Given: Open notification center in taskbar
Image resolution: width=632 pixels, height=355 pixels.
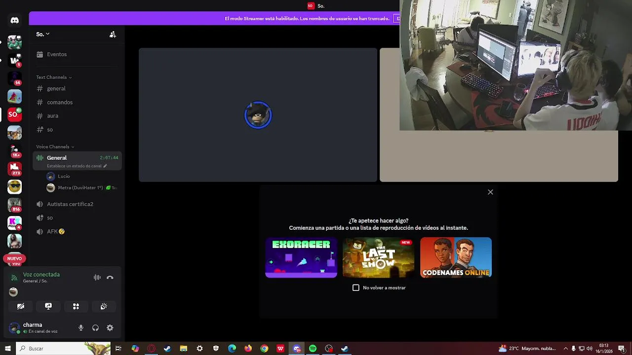Looking at the screenshot, I should coord(621,349).
